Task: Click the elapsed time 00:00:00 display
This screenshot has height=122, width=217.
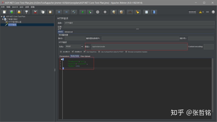Action: click(192, 12)
